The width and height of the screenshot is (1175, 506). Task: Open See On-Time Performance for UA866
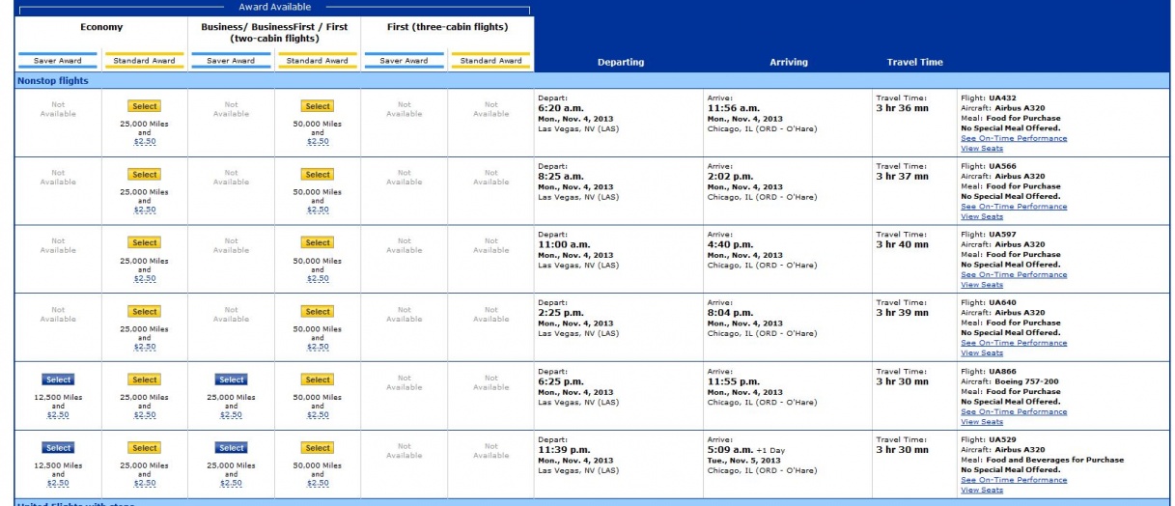pos(1014,411)
